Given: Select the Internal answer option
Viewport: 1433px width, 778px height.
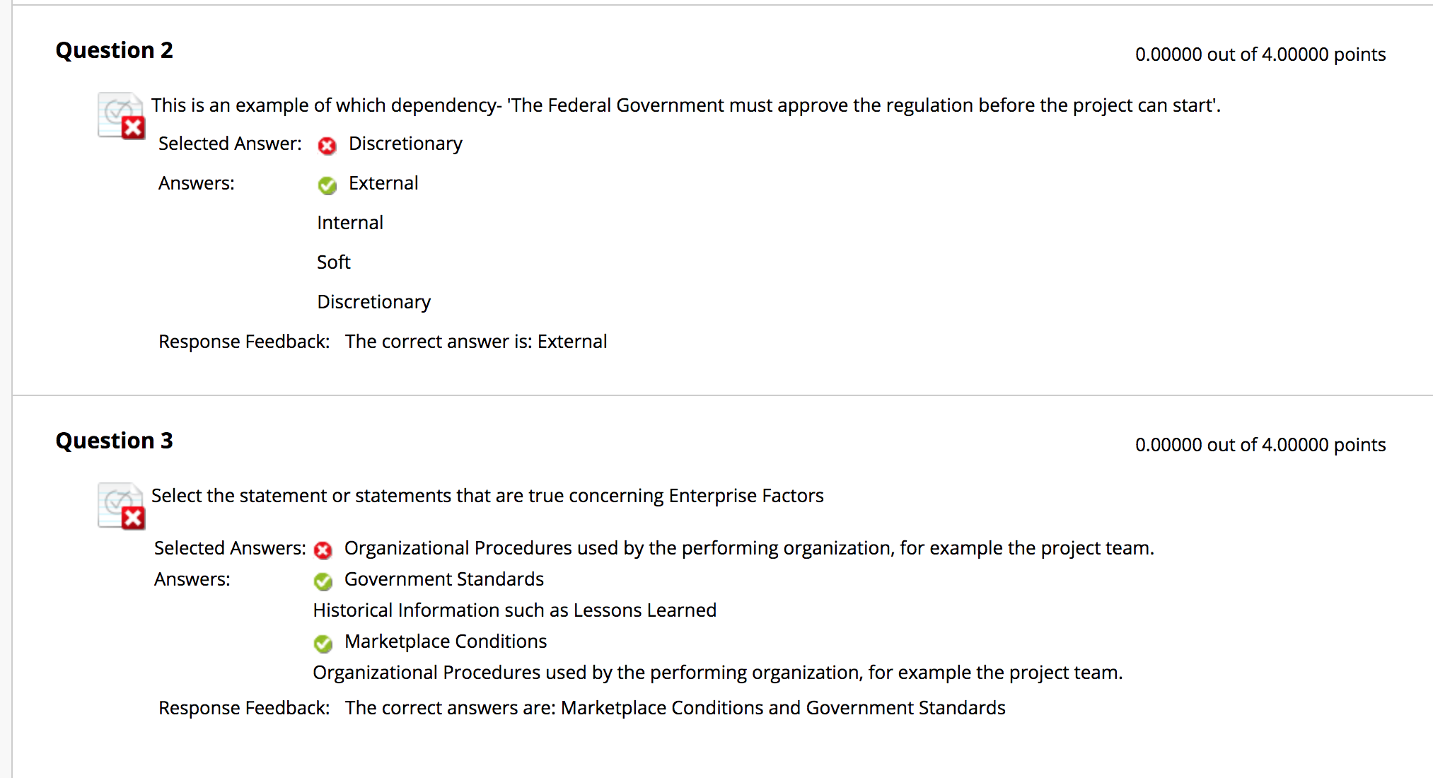Looking at the screenshot, I should (350, 223).
